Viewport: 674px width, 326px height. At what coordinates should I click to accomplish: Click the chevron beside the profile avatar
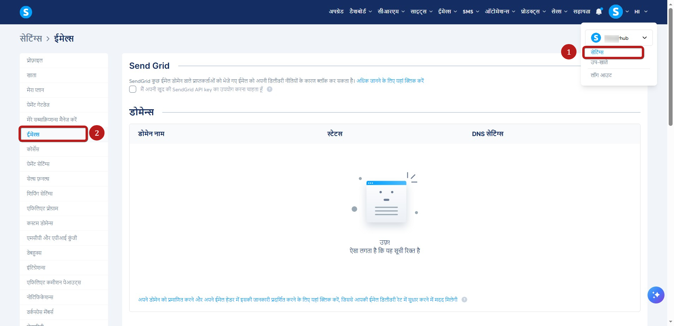coord(627,12)
